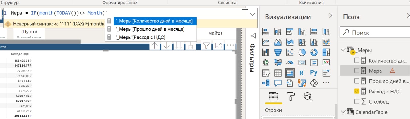The image size is (410, 119).
Task: Toggle the Количество дн... field checkbox
Action: point(357,60)
